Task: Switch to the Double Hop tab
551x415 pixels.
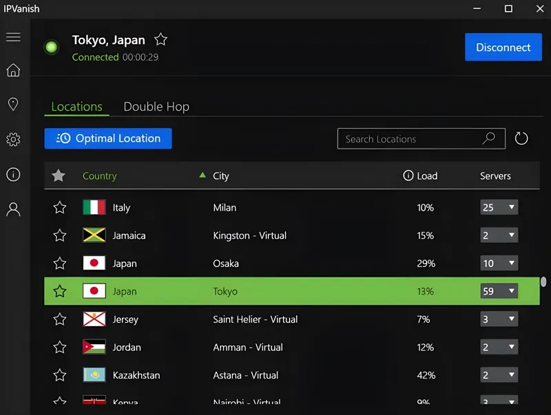Action: [x=156, y=107]
